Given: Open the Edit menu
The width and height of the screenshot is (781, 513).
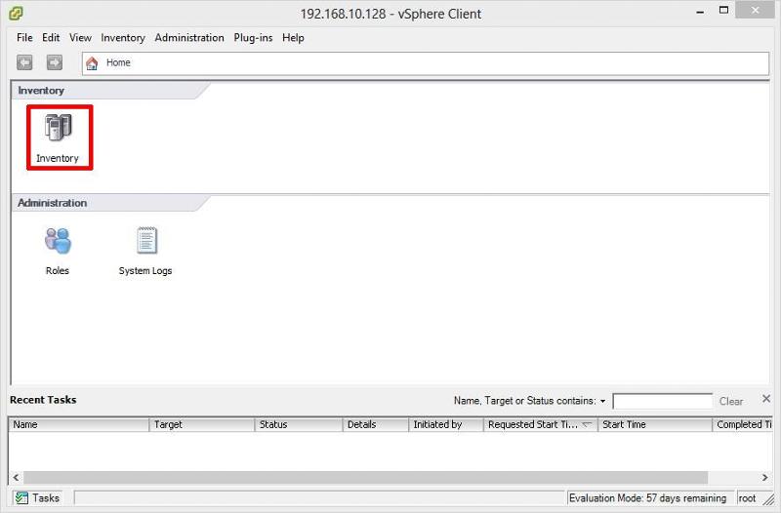Looking at the screenshot, I should click(x=51, y=38).
